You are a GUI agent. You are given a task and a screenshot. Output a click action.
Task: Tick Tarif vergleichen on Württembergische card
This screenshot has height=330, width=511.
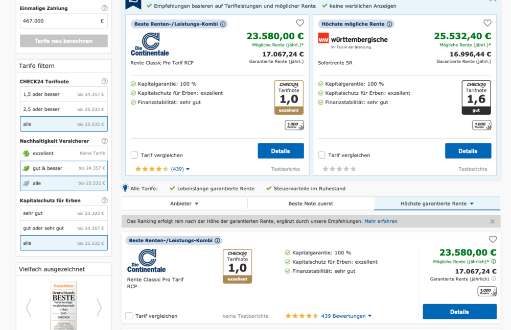pyautogui.click(x=322, y=155)
